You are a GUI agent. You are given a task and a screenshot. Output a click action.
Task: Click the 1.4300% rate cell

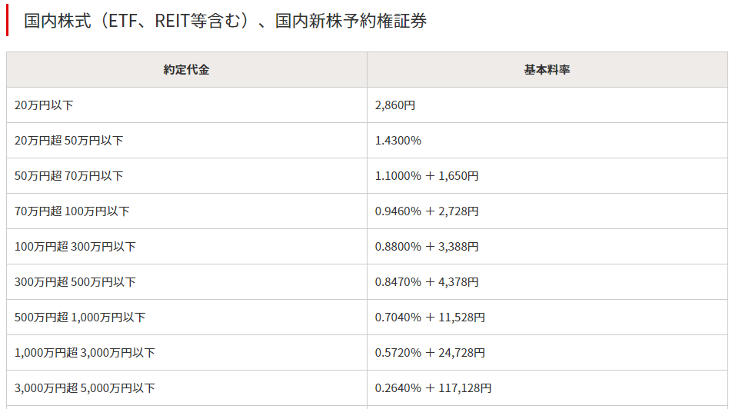click(547, 141)
